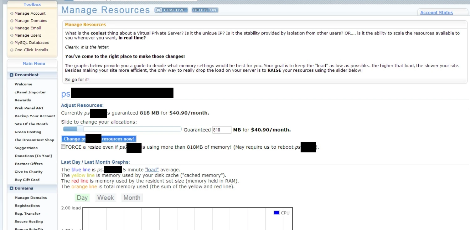Click the Change resources now button
The image size is (470, 230).
99,139
